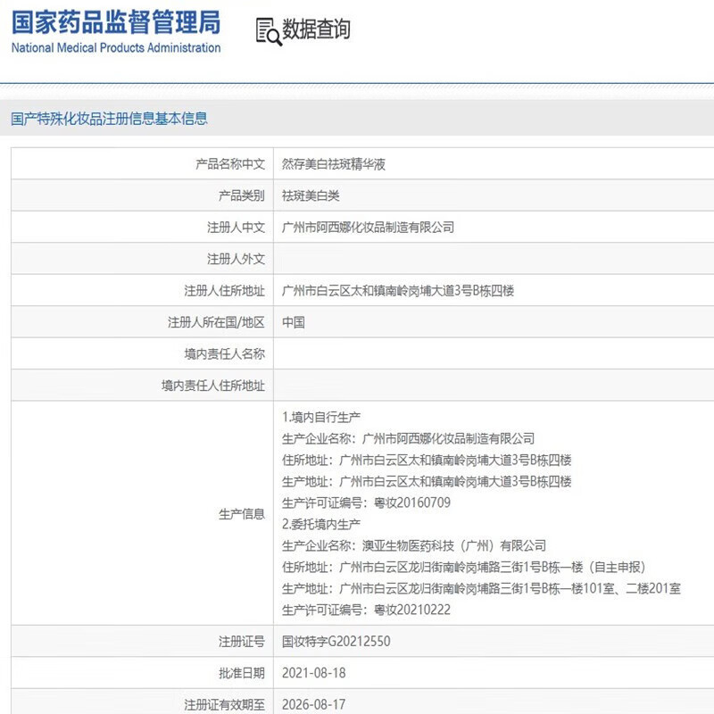Select the address in the 注册人住所地址 row
The width and height of the screenshot is (714, 714).
398,291
